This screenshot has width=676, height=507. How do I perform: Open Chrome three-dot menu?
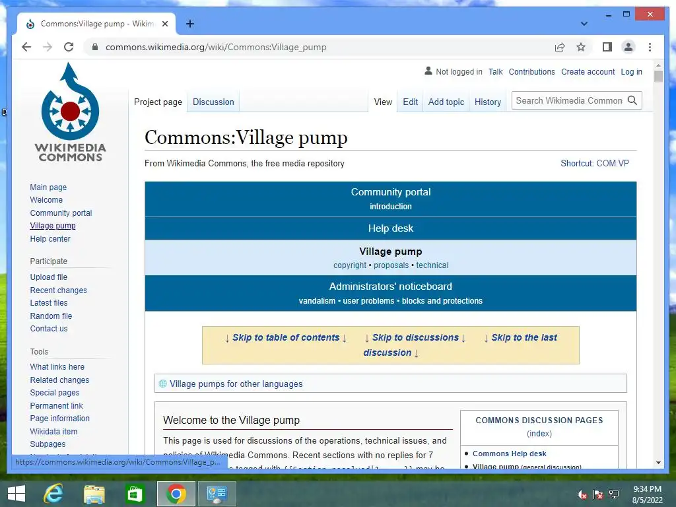[x=650, y=47]
